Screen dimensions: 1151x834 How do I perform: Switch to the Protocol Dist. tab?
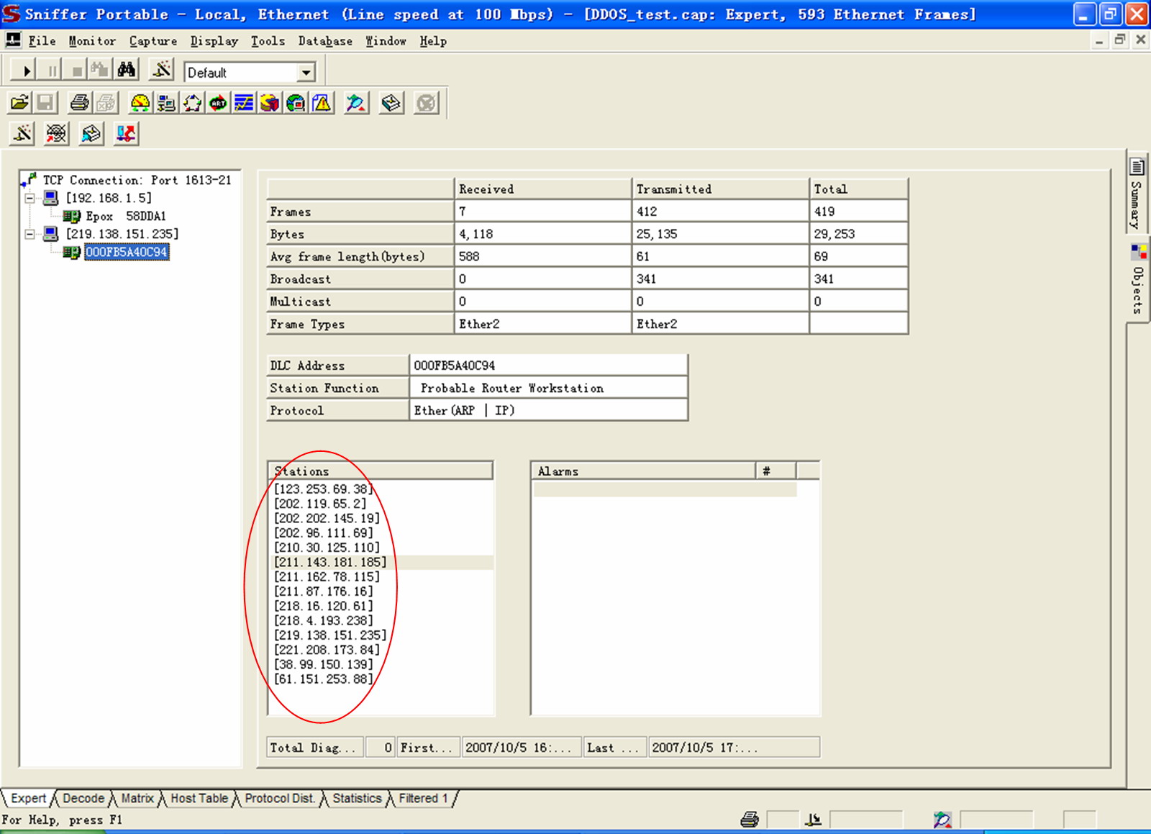point(279,798)
